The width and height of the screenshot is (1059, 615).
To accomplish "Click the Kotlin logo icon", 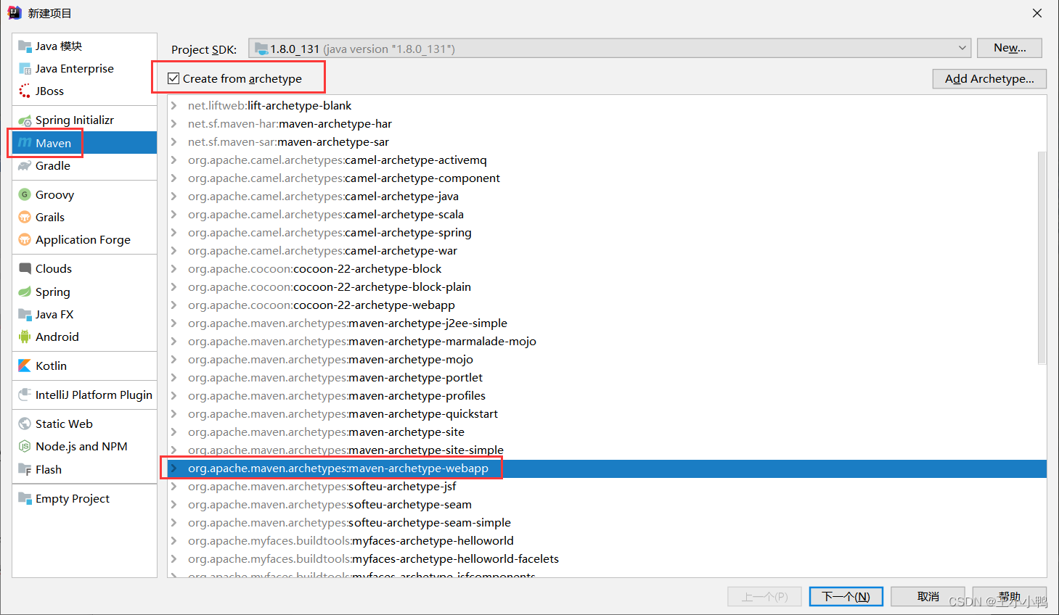I will tap(25, 366).
